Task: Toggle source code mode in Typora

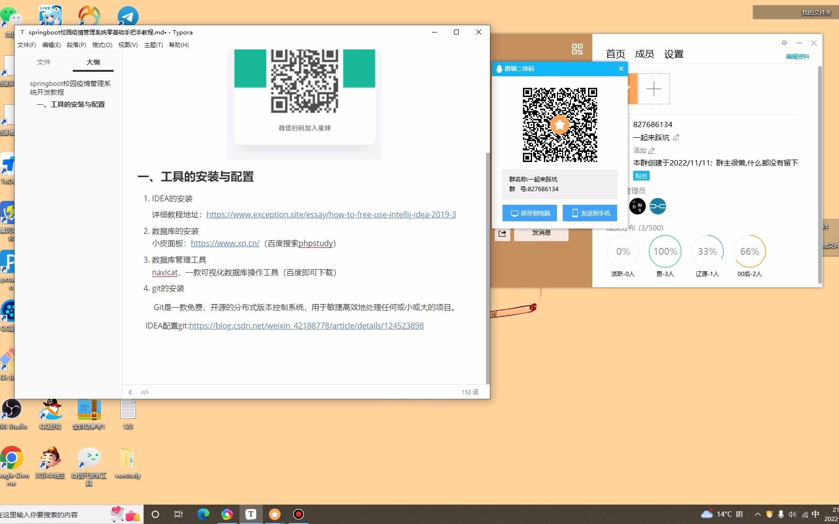Action: tap(145, 392)
